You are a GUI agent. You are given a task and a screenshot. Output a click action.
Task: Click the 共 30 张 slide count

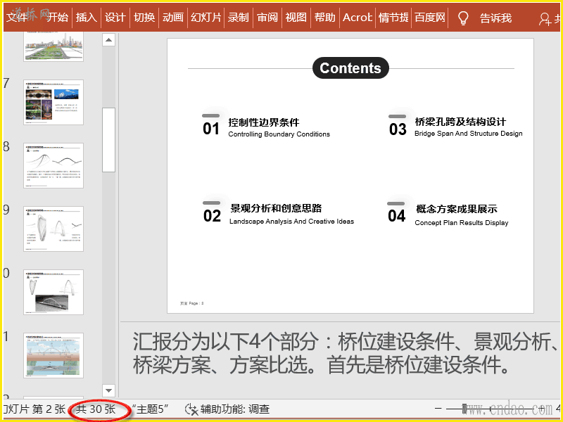point(96,409)
